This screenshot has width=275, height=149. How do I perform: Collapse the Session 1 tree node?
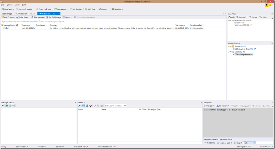(x=229, y=46)
